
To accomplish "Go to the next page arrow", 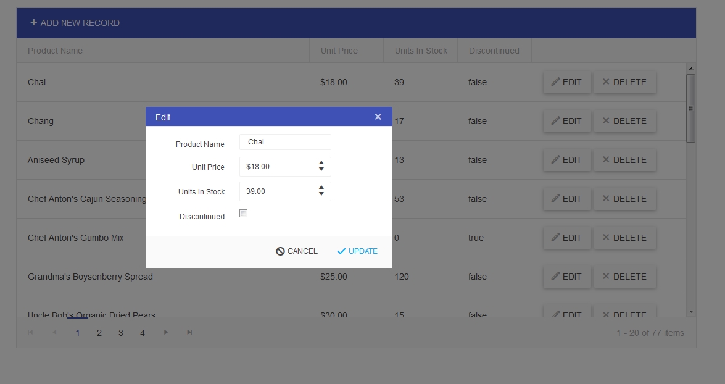I will pyautogui.click(x=165, y=333).
